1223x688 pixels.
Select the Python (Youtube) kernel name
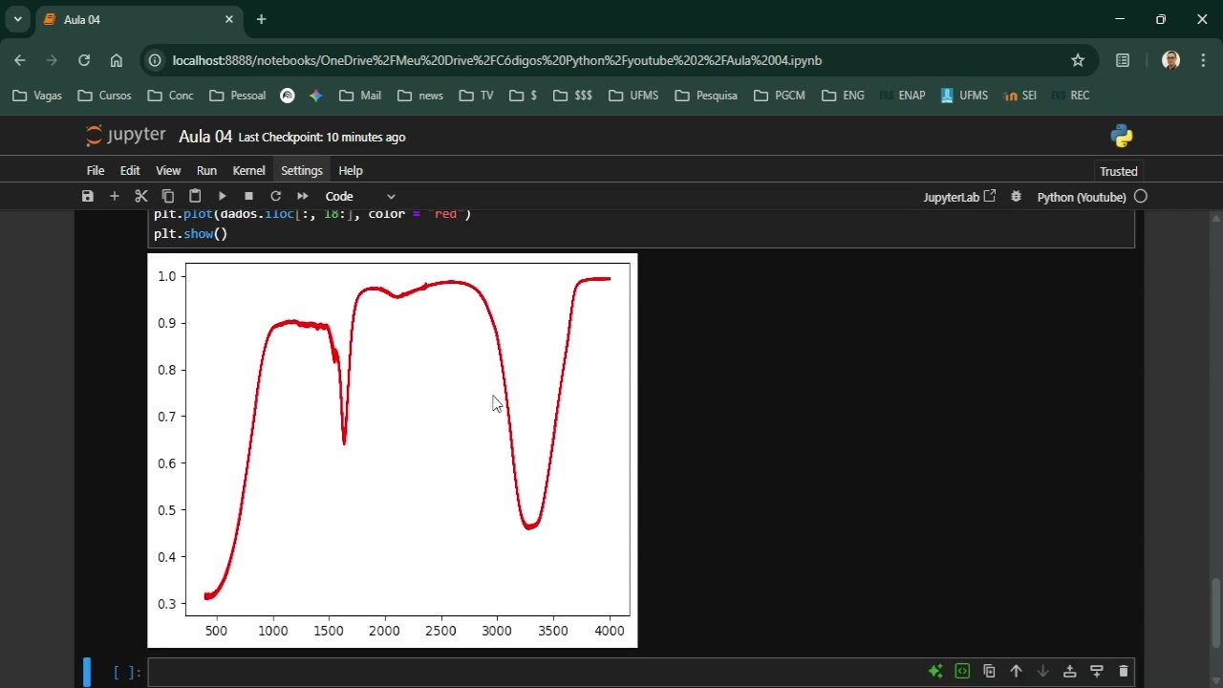coord(1082,197)
